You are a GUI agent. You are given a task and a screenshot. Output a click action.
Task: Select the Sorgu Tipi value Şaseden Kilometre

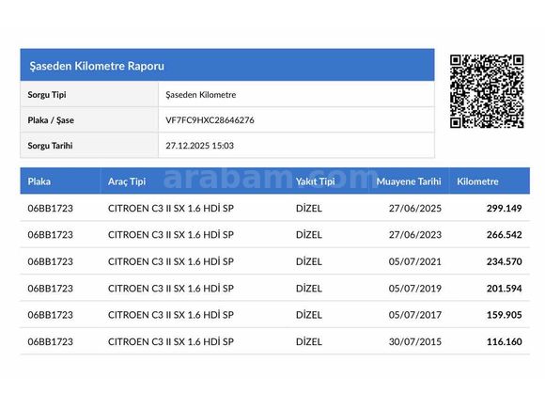pos(200,95)
